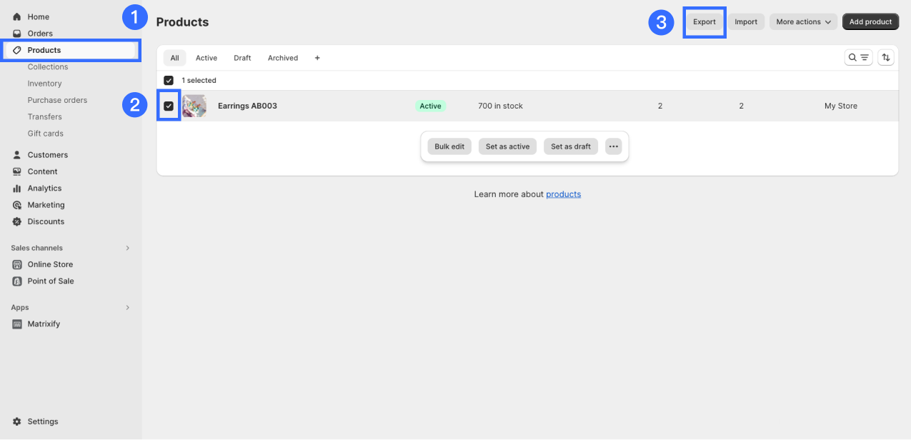911x440 pixels.
Task: Open the Analytics sidebar label
Action: [44, 189]
